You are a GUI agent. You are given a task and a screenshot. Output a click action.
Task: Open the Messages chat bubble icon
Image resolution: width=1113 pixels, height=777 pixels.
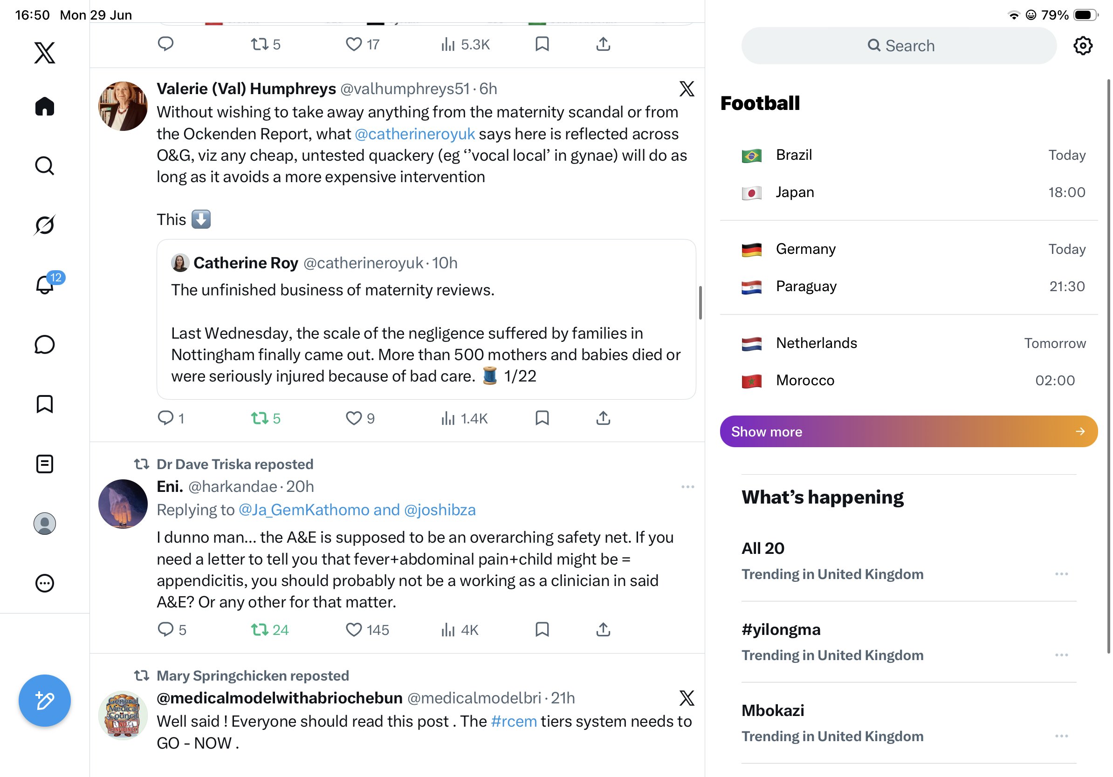point(45,344)
